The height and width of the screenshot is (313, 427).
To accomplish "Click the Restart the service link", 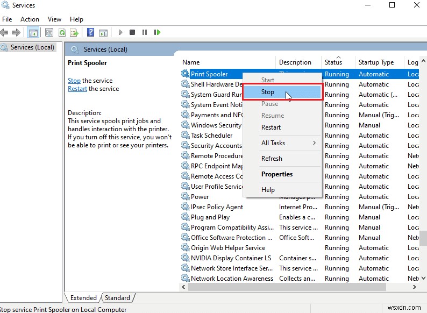I will pyautogui.click(x=77, y=89).
